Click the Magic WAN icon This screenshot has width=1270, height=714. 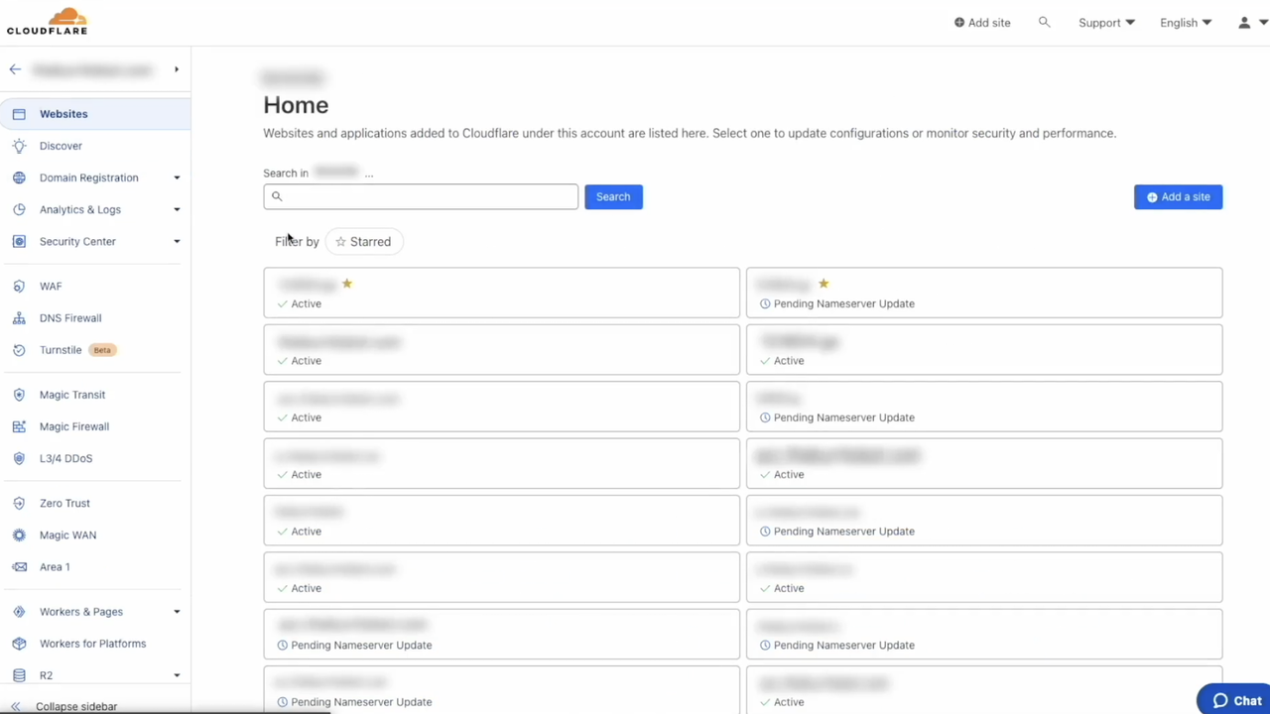[x=19, y=535]
